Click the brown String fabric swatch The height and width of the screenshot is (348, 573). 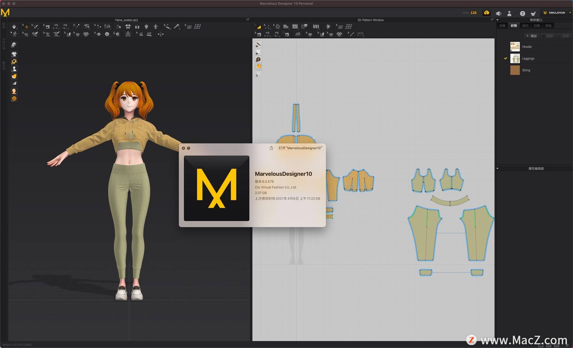tap(515, 70)
